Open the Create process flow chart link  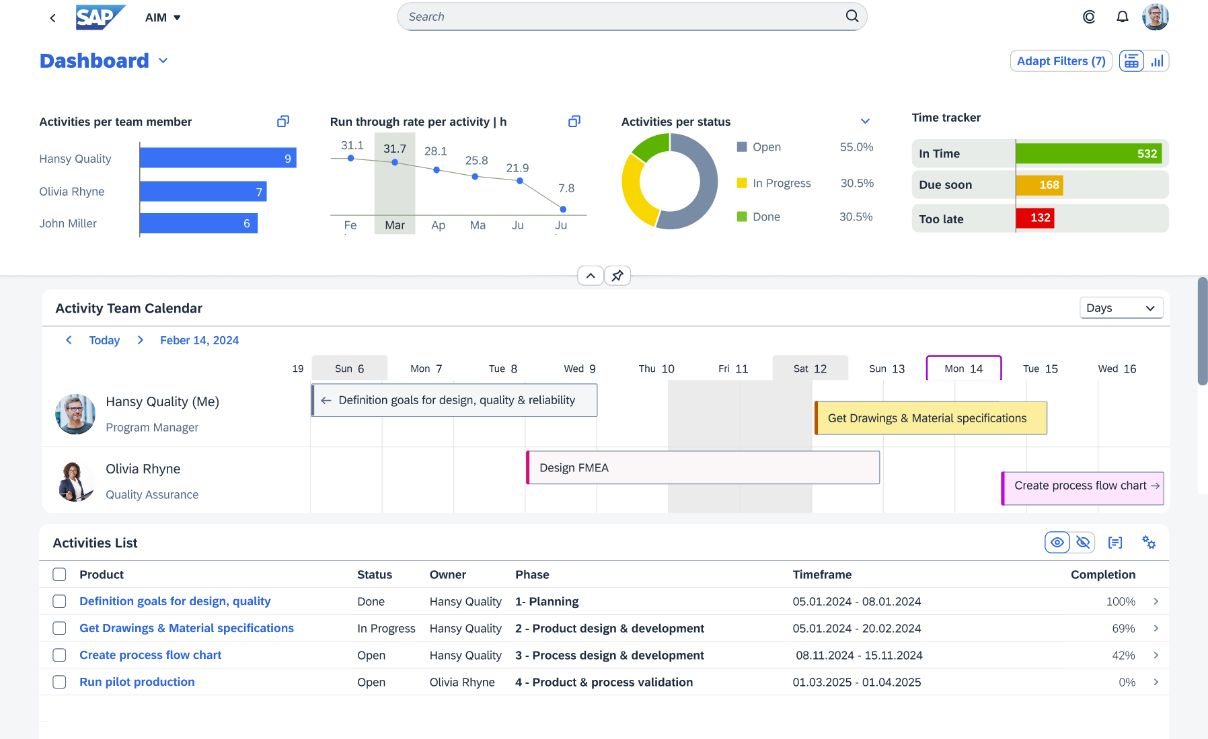[x=1081, y=485]
